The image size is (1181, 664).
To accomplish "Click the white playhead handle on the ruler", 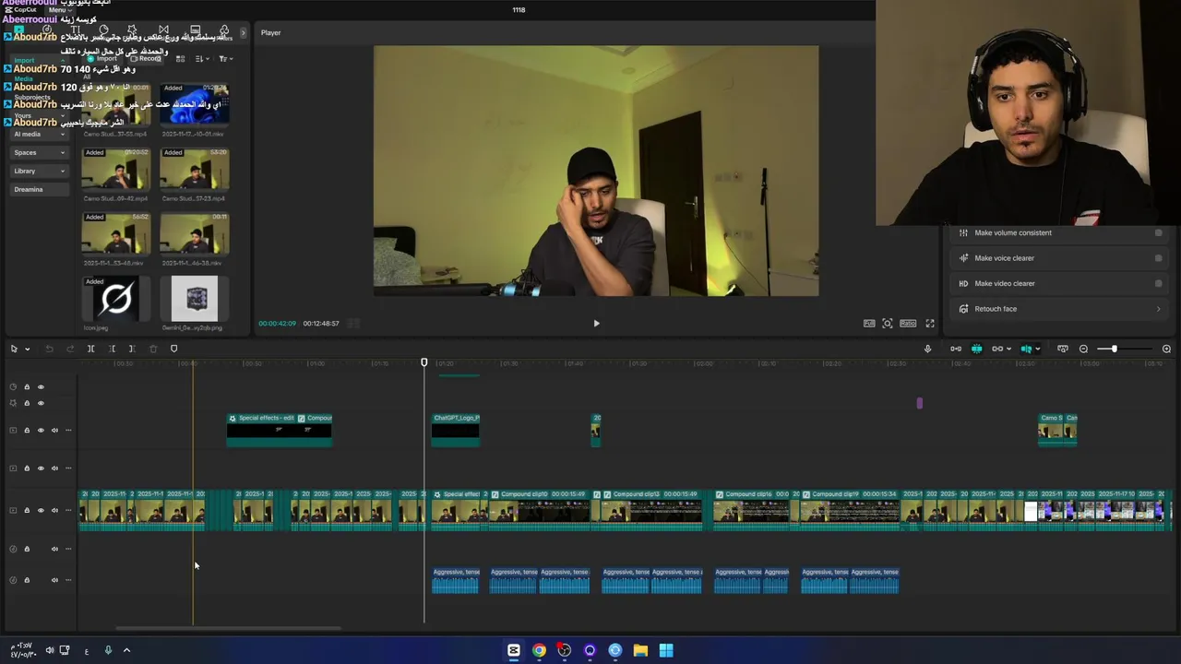I will pos(424,362).
